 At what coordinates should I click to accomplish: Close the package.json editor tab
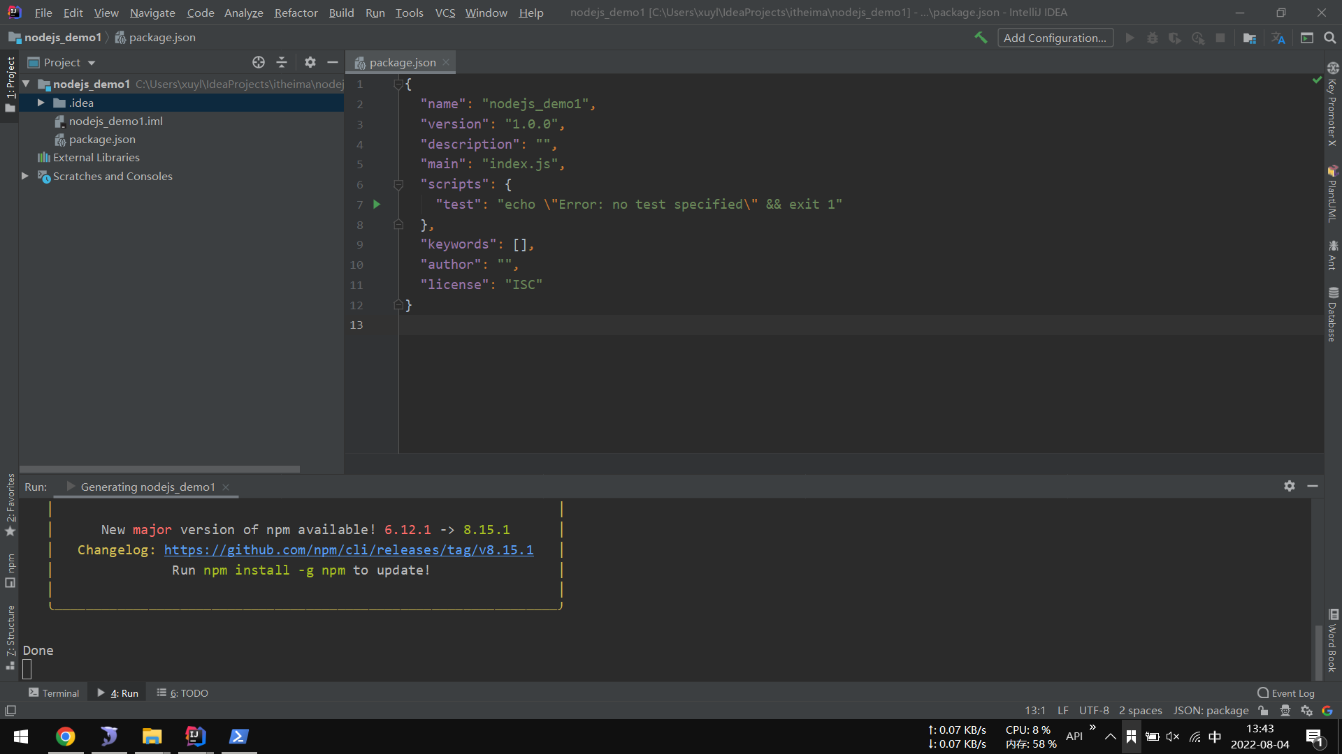[x=446, y=62]
